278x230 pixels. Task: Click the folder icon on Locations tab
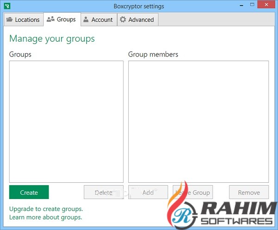click(x=9, y=19)
